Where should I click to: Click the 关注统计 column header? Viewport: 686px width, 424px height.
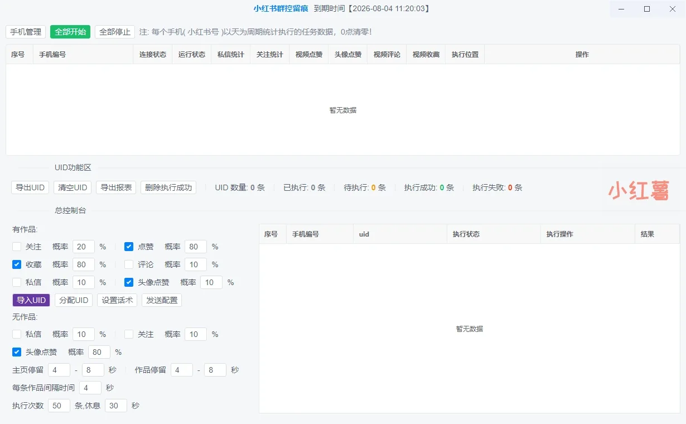(x=270, y=55)
